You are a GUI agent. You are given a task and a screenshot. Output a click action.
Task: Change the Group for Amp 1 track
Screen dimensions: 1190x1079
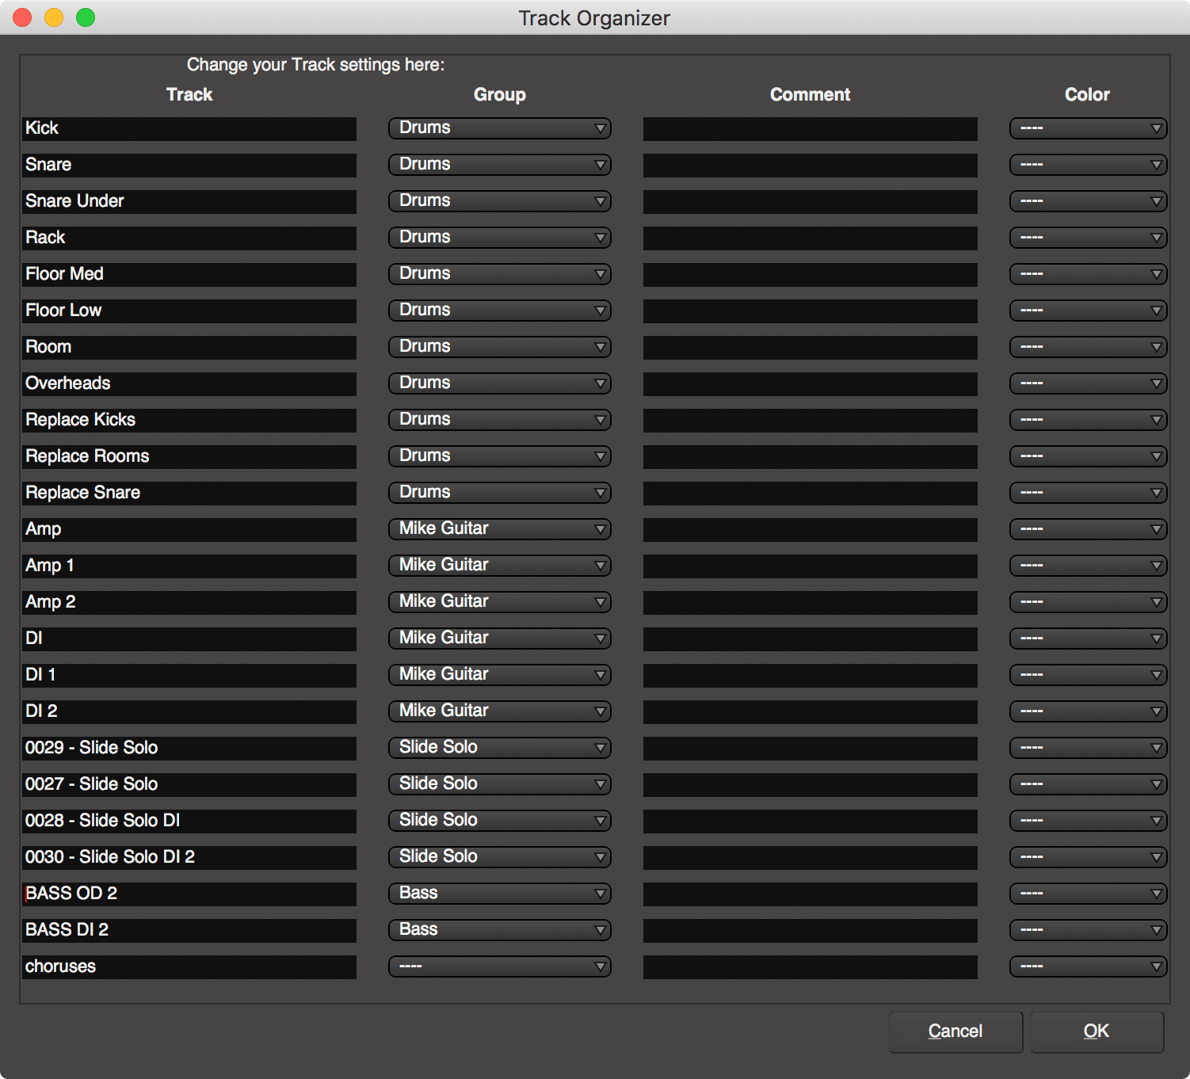(499, 566)
